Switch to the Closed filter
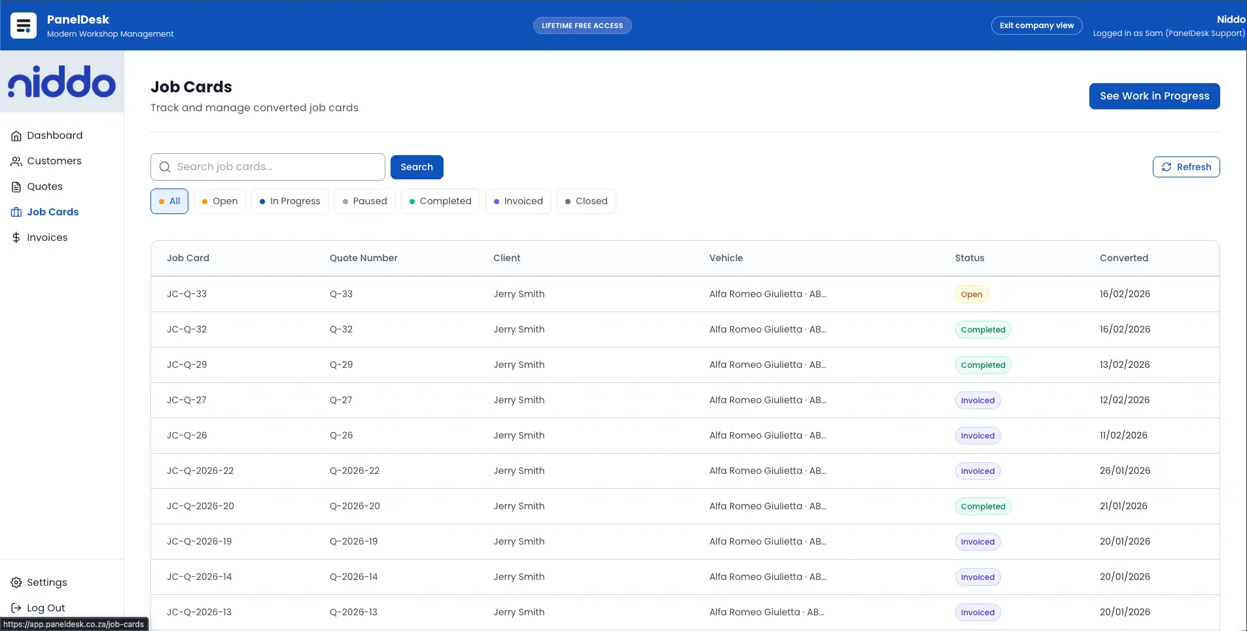1247x631 pixels. (x=586, y=201)
